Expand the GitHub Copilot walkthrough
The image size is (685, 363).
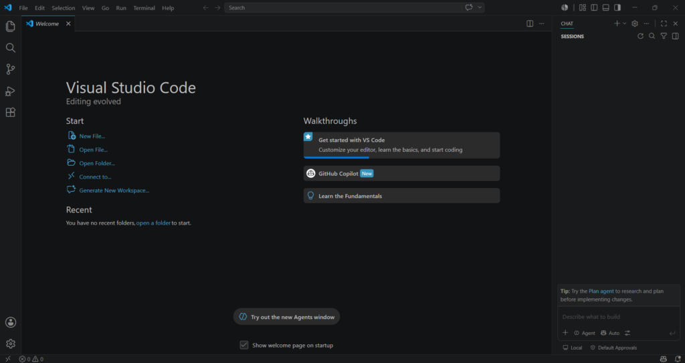pyautogui.click(x=401, y=173)
